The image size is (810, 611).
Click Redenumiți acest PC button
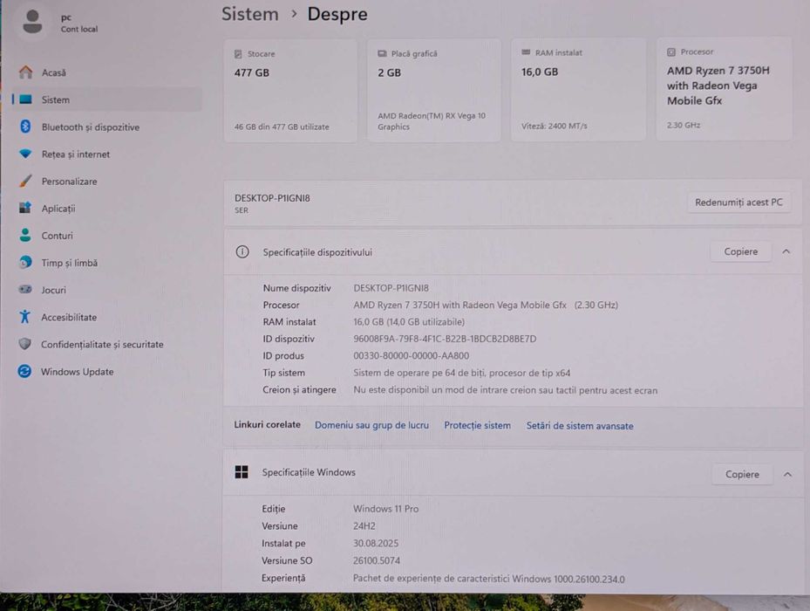pyautogui.click(x=739, y=203)
